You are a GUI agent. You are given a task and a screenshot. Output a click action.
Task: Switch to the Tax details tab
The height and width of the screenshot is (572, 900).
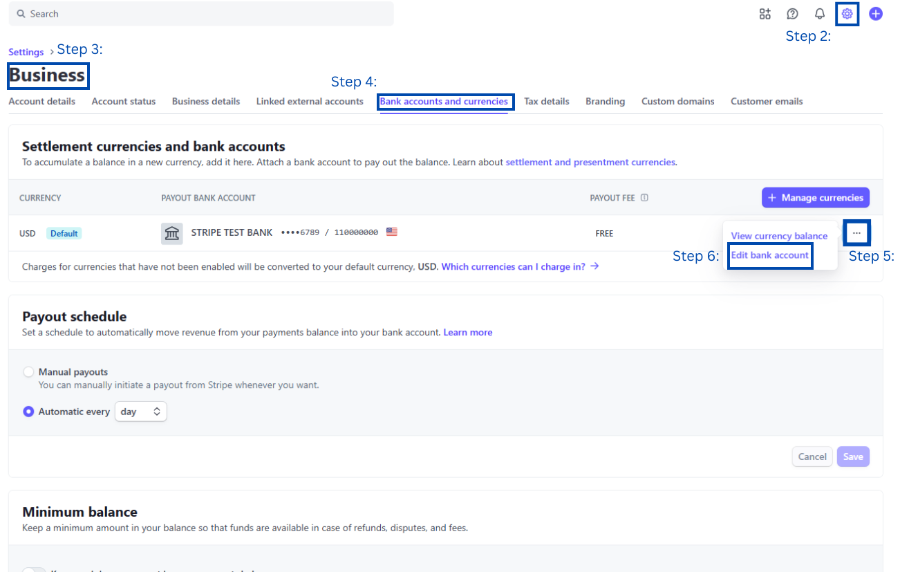coord(546,101)
